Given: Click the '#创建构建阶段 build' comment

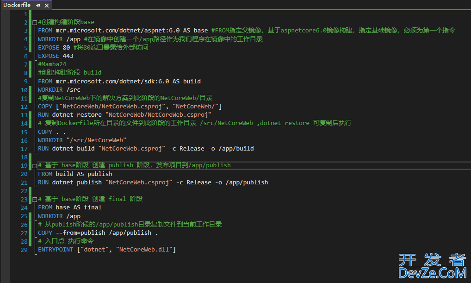Looking at the screenshot, I should click(x=70, y=72).
